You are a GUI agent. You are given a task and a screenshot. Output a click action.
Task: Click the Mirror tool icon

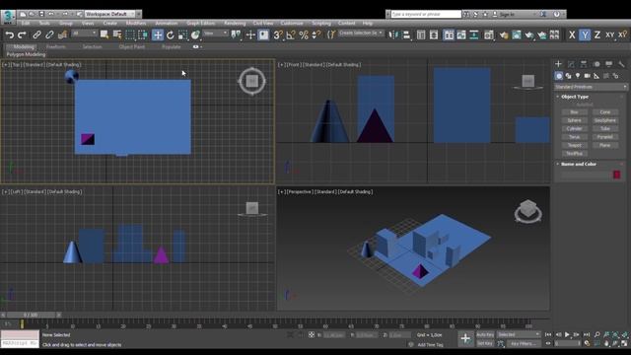coord(393,35)
